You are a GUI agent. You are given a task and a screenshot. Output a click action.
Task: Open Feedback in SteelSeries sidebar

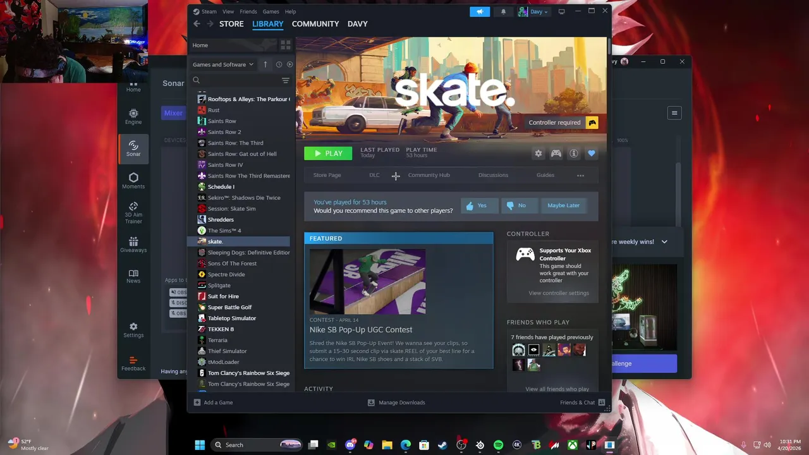(x=133, y=363)
